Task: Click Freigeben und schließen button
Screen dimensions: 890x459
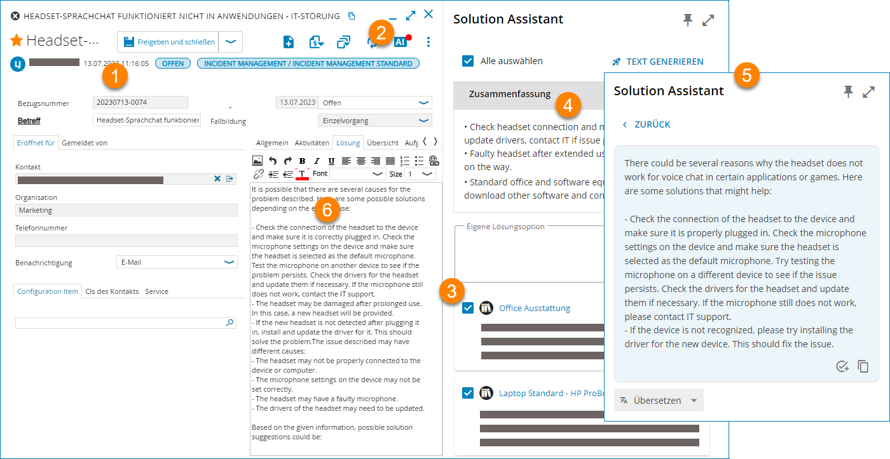Action: 168,42
